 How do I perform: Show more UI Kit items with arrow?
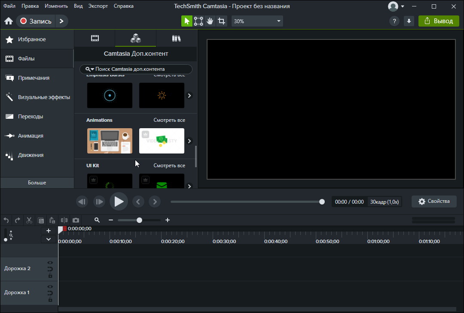tap(189, 186)
